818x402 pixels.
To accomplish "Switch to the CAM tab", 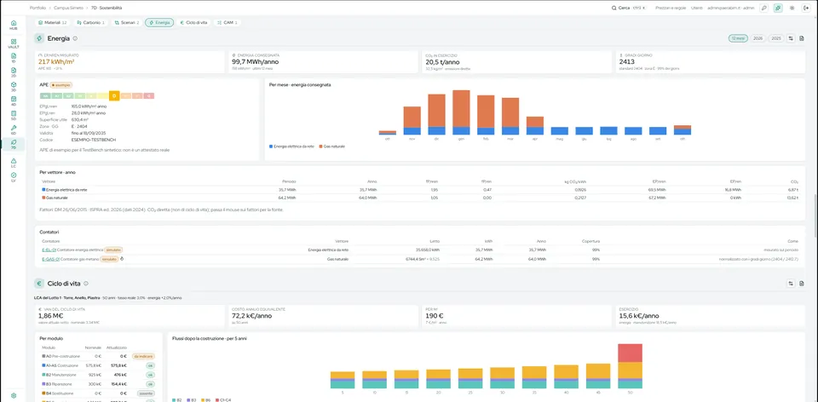I will [228, 22].
